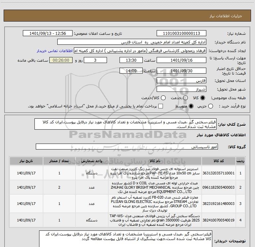Screen dimensions: 255x247
Task: Click the announcement date field 1401/09/13 - 12:56
Action: coord(48,33)
